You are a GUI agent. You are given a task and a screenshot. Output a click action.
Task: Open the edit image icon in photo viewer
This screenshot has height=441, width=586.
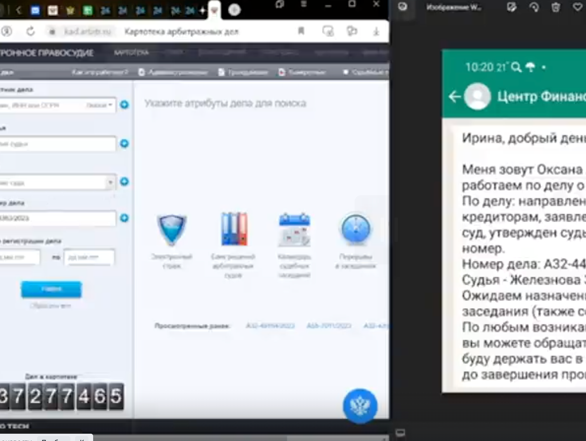coord(511,7)
